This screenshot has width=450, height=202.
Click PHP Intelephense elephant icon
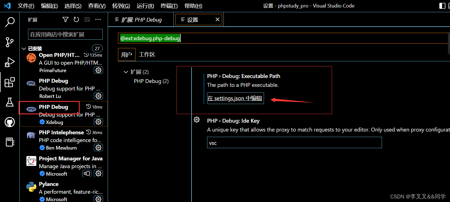pos(31,135)
